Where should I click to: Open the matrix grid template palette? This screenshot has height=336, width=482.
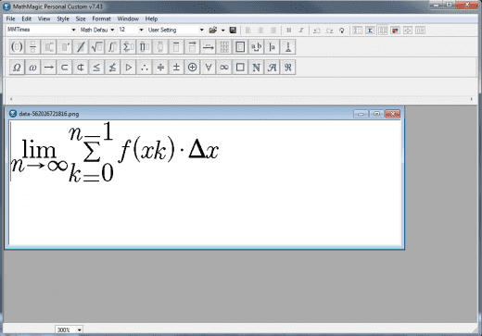[x=224, y=47]
